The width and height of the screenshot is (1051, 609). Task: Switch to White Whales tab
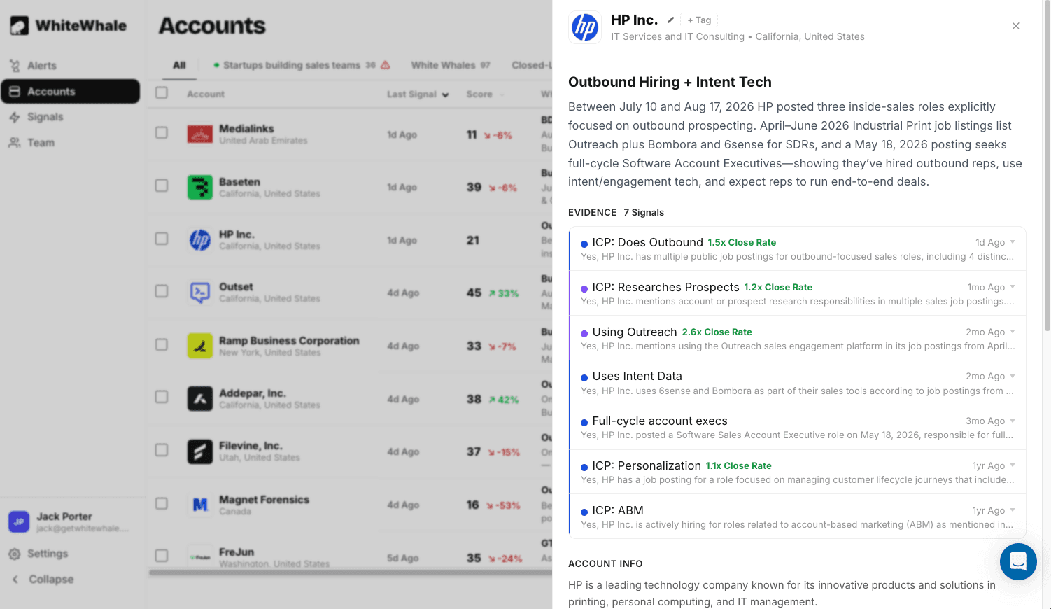click(x=450, y=65)
